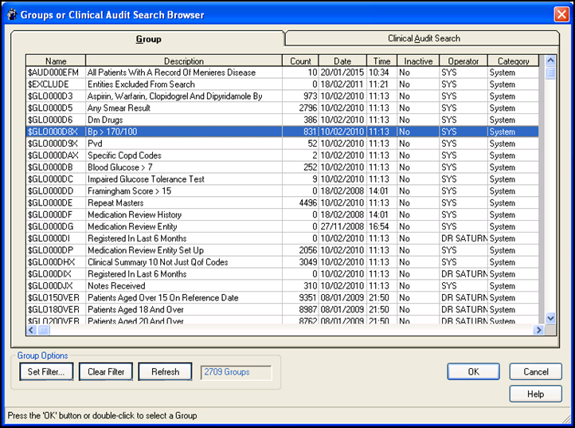Open Help for this dialog
The height and width of the screenshot is (428, 575).
pos(535,394)
